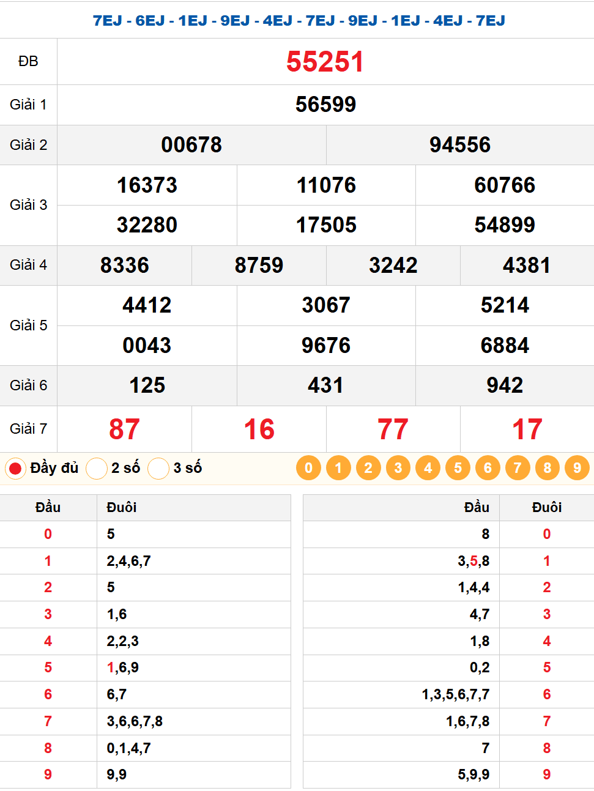
Task: Click the right table "Đuôi" column header
Action: [546, 507]
